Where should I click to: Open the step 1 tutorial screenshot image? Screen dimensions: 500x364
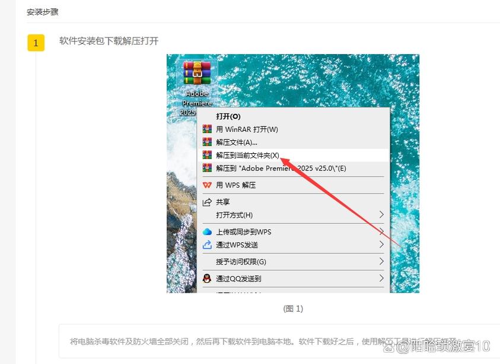(293, 173)
